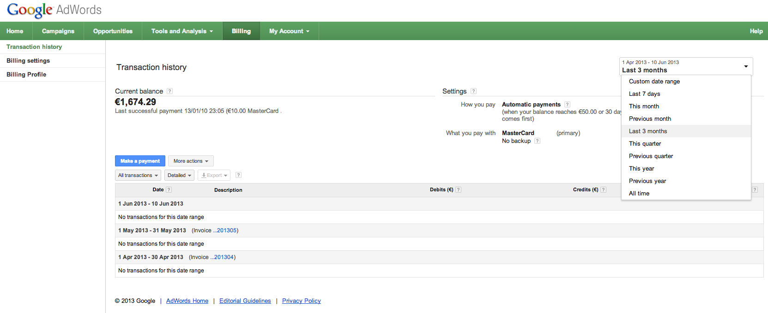The image size is (768, 313).
Task: Select Previous year date option
Action: click(x=686, y=181)
